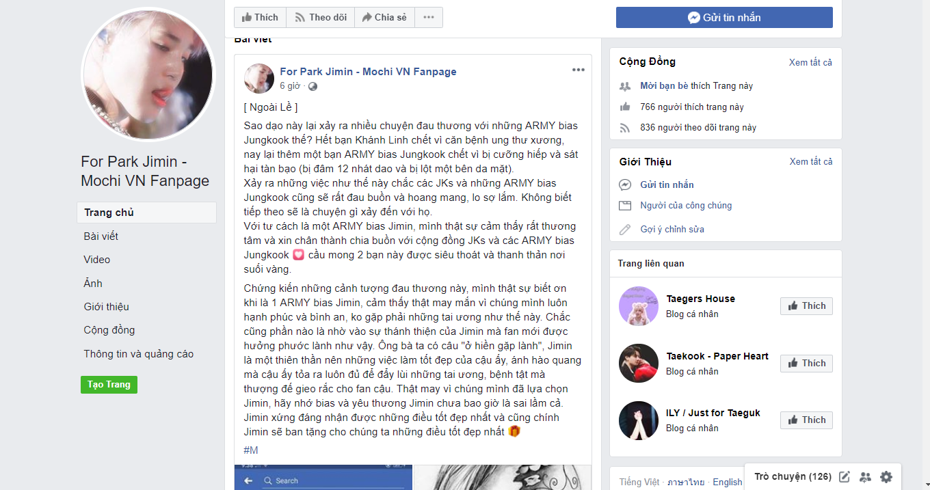Click the Chia sẻ share button
Viewport: 930px width, 490px height.
click(x=384, y=17)
